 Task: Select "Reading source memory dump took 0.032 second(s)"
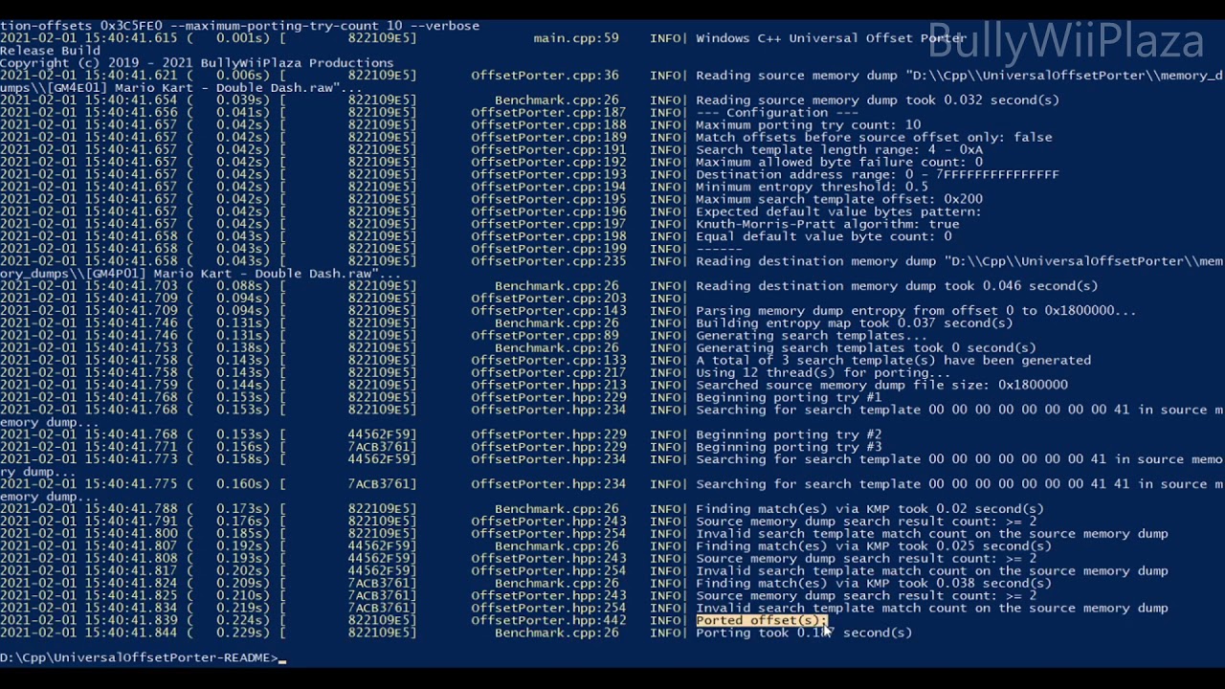(878, 100)
